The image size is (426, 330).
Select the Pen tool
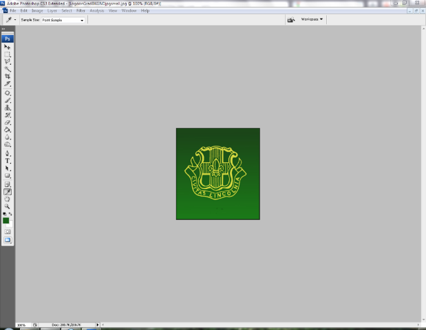point(8,153)
